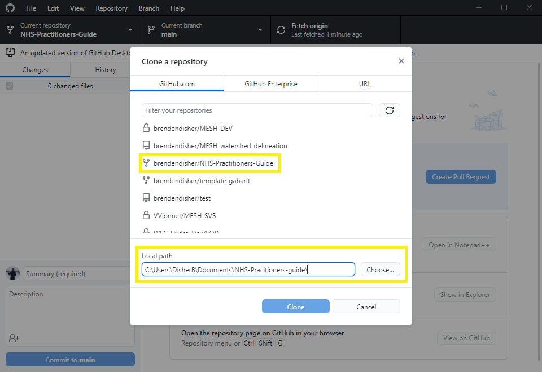Image resolution: width=542 pixels, height=372 pixels.
Task: Click the Open in Notepad++ button
Action: tap(460, 245)
